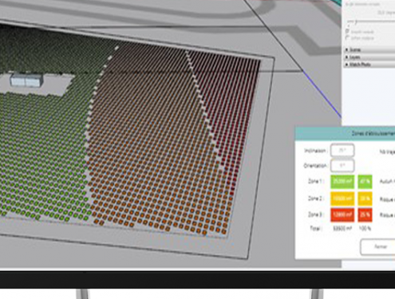
Task: Expand the Scenes tray panel
Action: (x=369, y=49)
